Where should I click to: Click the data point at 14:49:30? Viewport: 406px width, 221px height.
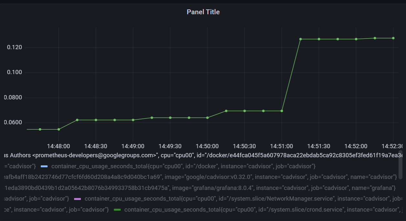tap(170, 117)
